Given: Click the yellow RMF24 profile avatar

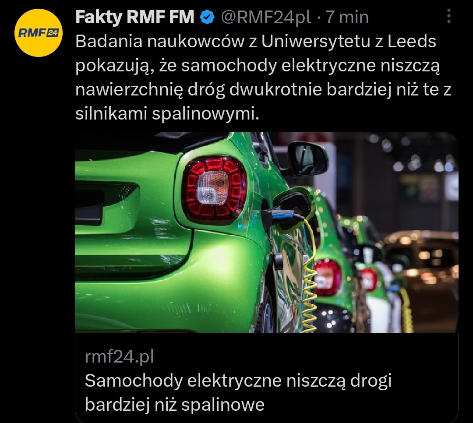Looking at the screenshot, I should tap(39, 32).
